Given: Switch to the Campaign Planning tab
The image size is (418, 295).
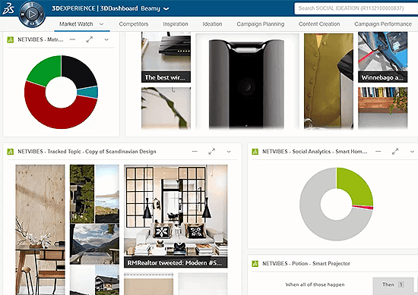Looking at the screenshot, I should tap(261, 24).
